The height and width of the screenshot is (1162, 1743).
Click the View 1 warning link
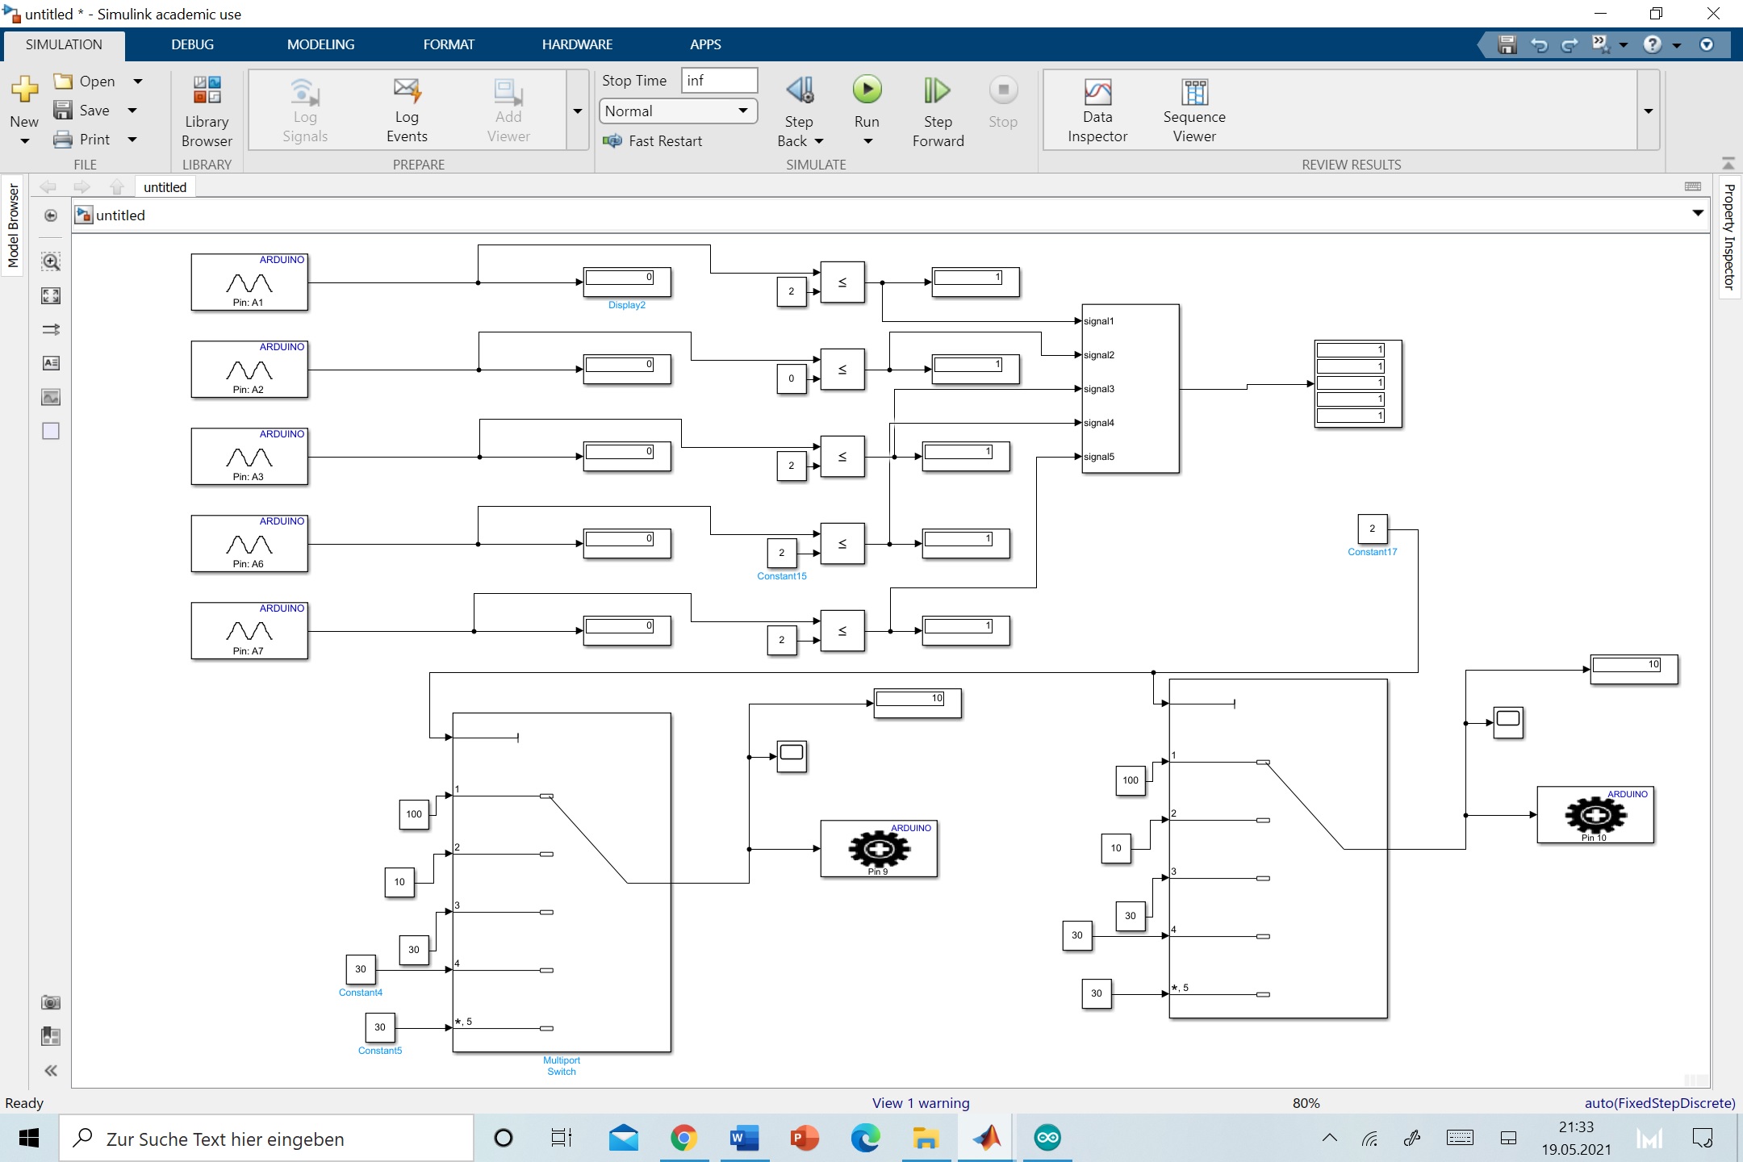920,1103
